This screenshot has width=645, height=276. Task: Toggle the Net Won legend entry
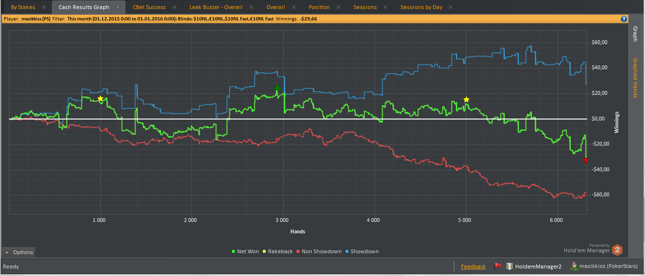(x=245, y=251)
